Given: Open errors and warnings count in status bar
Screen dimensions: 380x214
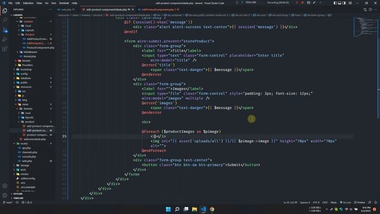Looking at the screenshot, I should [x=27, y=202].
